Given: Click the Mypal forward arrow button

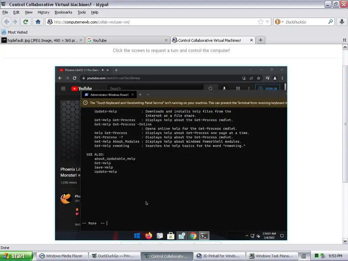Looking at the screenshot, I should point(15,22).
